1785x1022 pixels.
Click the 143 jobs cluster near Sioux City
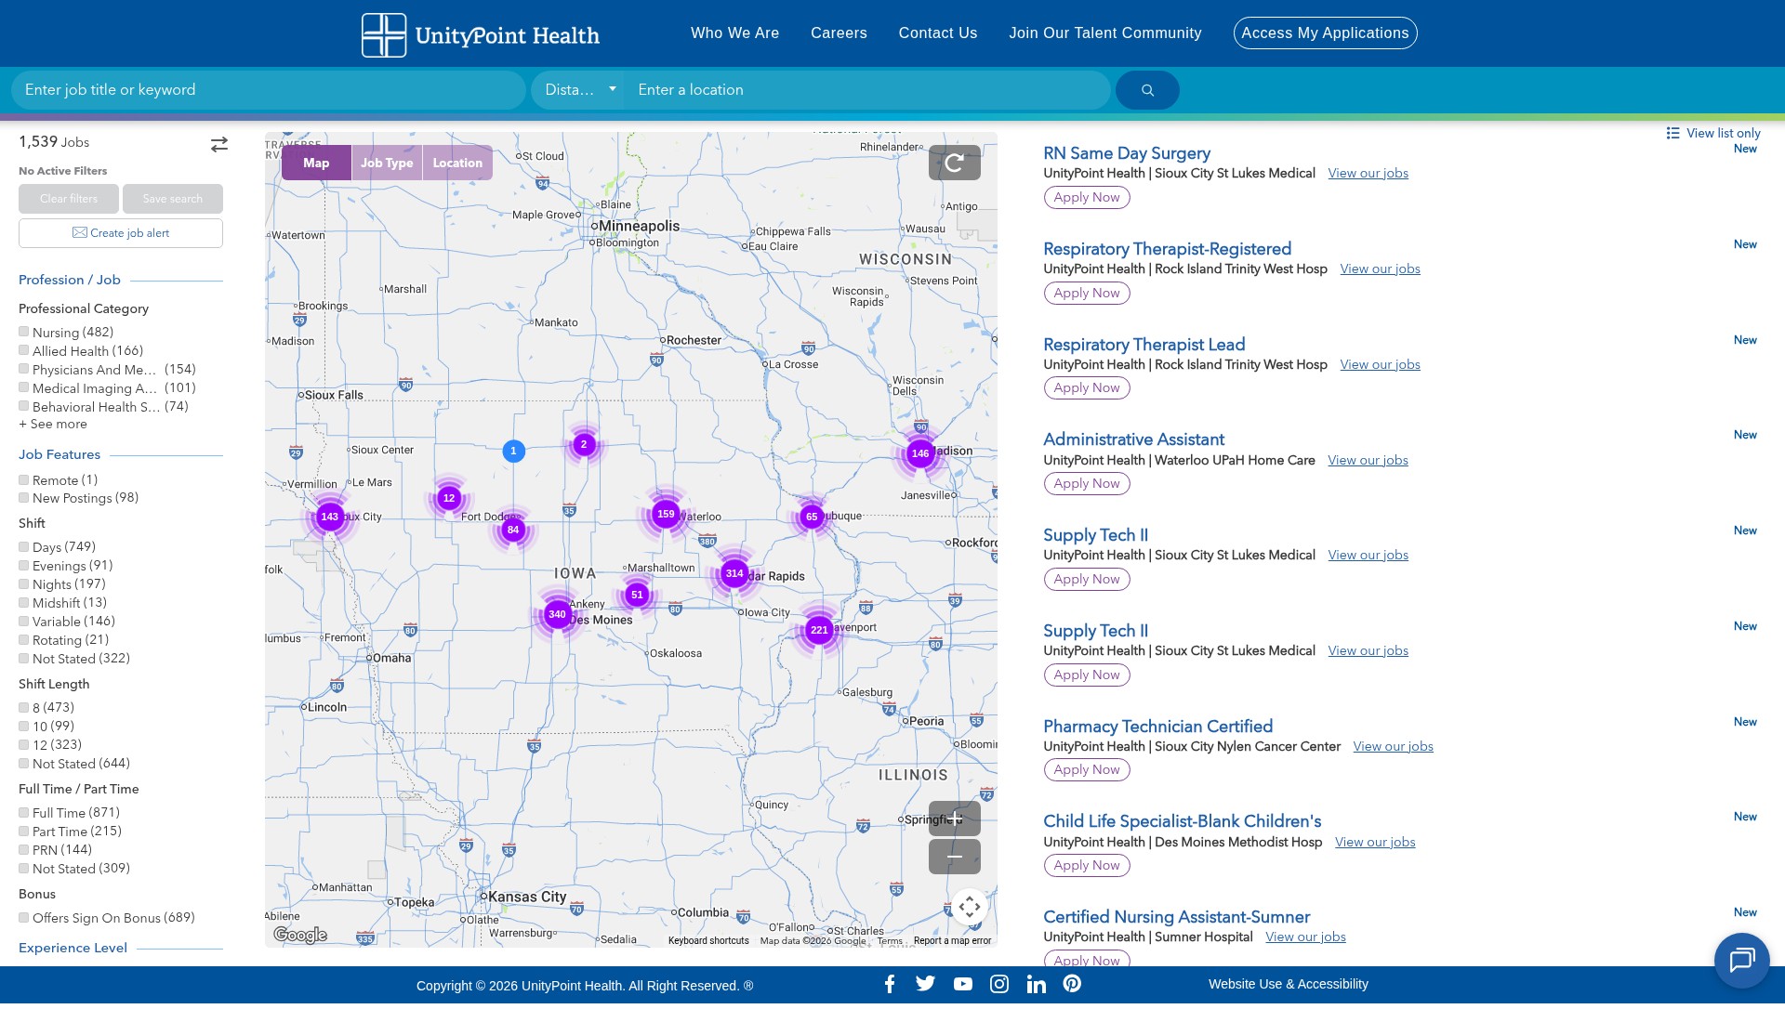[329, 517]
